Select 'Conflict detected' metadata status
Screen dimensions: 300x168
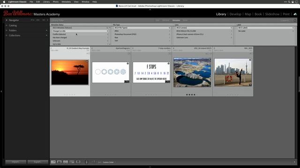coord(80,34)
